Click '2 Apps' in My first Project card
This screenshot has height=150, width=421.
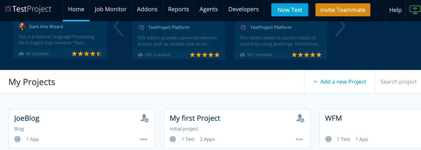pyautogui.click(x=207, y=139)
